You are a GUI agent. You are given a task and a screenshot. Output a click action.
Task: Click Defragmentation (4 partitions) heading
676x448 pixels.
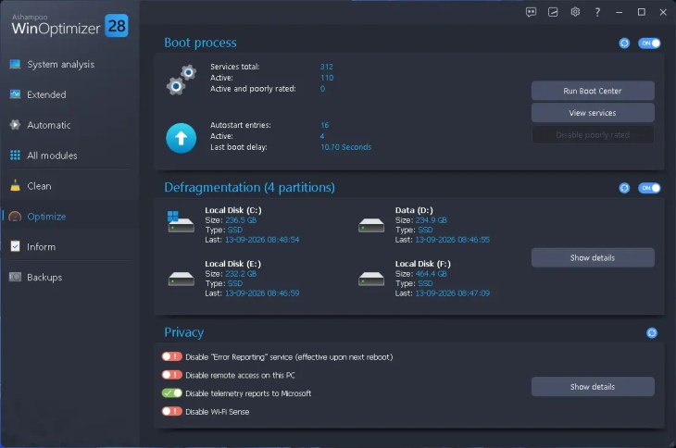(x=250, y=187)
